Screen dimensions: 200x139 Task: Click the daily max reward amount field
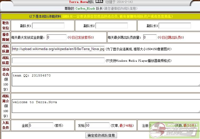[57, 37]
